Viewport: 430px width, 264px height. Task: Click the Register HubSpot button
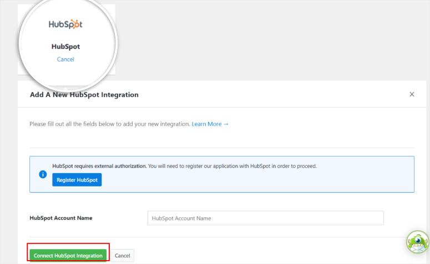point(77,180)
